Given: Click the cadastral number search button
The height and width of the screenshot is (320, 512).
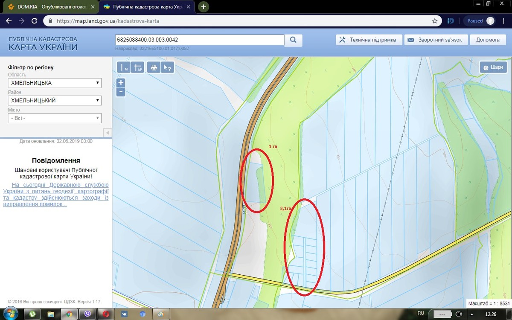Looking at the screenshot, I should (294, 40).
